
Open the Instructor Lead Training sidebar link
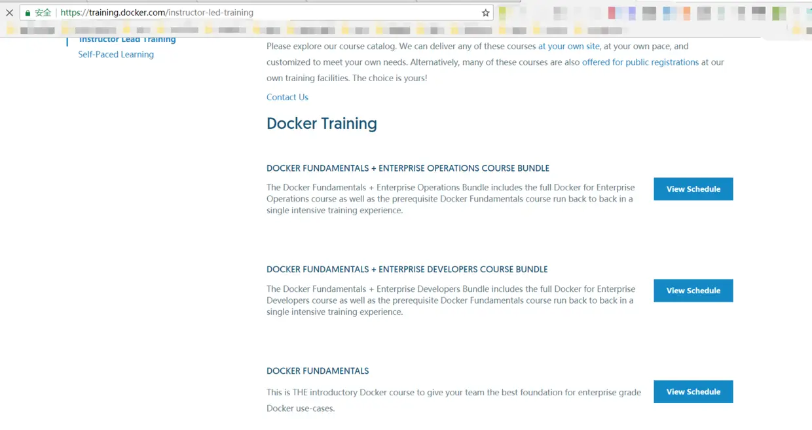(x=127, y=39)
